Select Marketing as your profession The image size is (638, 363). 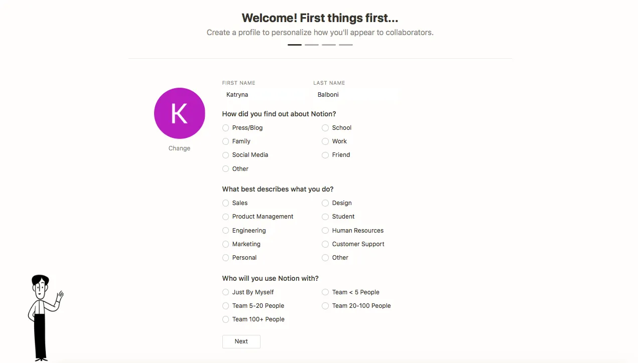[x=225, y=244]
